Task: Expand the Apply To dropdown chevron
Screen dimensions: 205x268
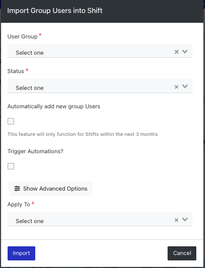Action: (185, 219)
